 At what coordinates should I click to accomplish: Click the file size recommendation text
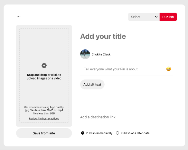(44, 110)
